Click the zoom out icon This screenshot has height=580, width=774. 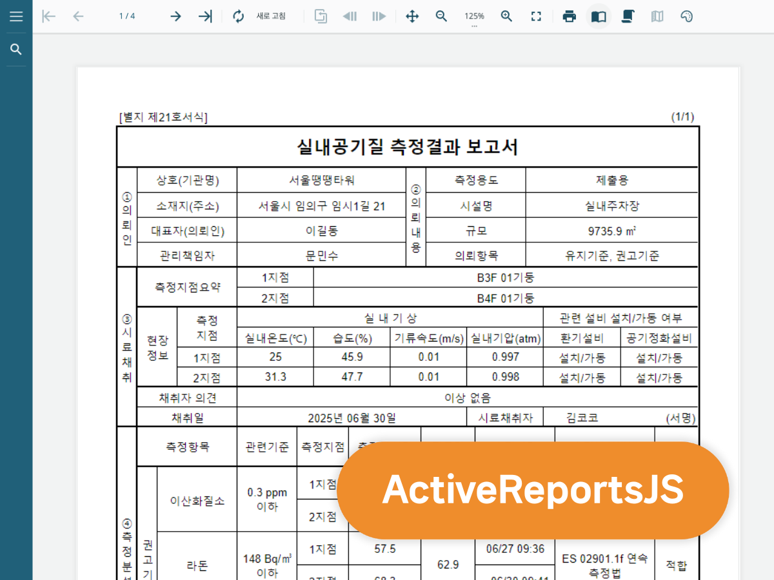441,16
